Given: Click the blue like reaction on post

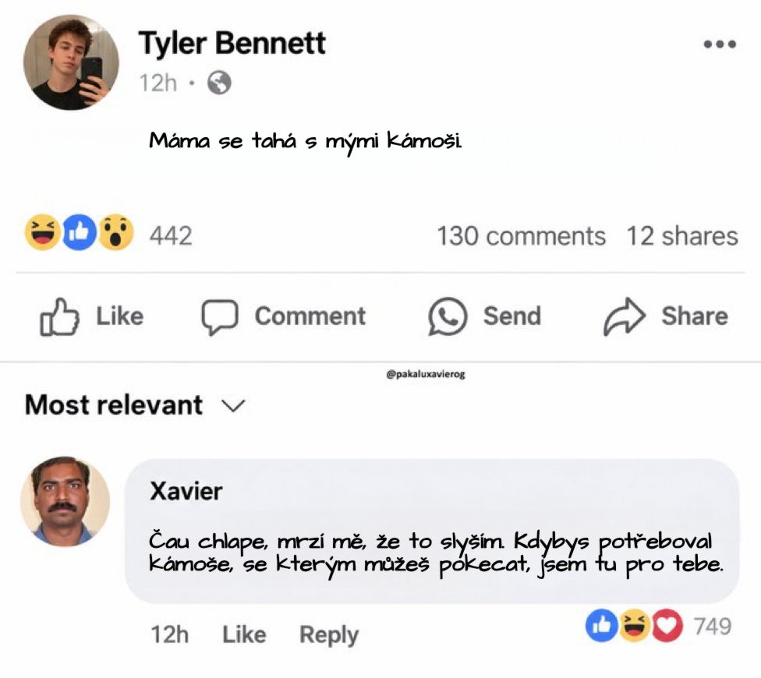Looking at the screenshot, I should click(80, 233).
